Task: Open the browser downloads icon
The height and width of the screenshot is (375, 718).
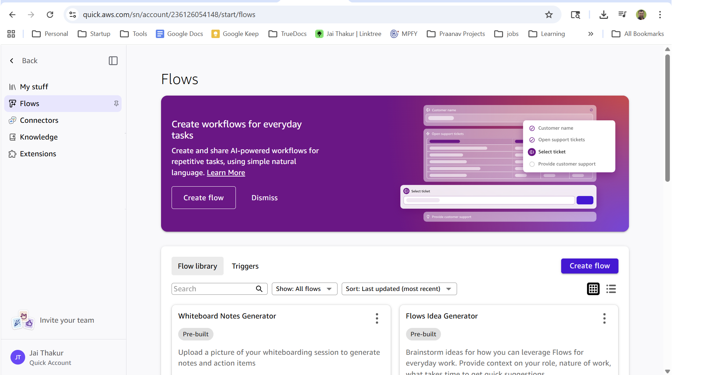Action: 603,15
